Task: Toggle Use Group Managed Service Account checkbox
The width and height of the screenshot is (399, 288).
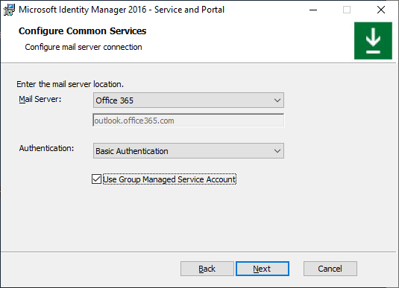Action: click(x=96, y=179)
